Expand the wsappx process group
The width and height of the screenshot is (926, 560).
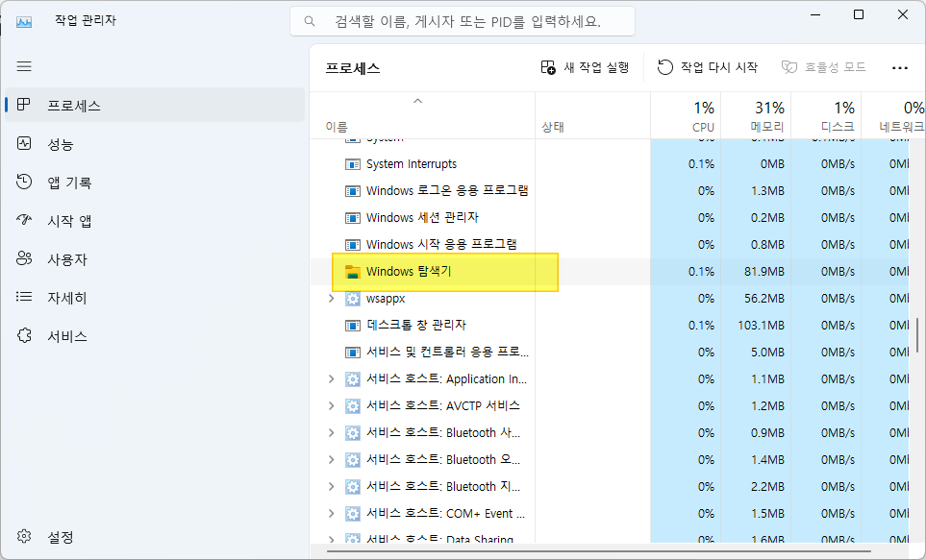pyautogui.click(x=332, y=299)
